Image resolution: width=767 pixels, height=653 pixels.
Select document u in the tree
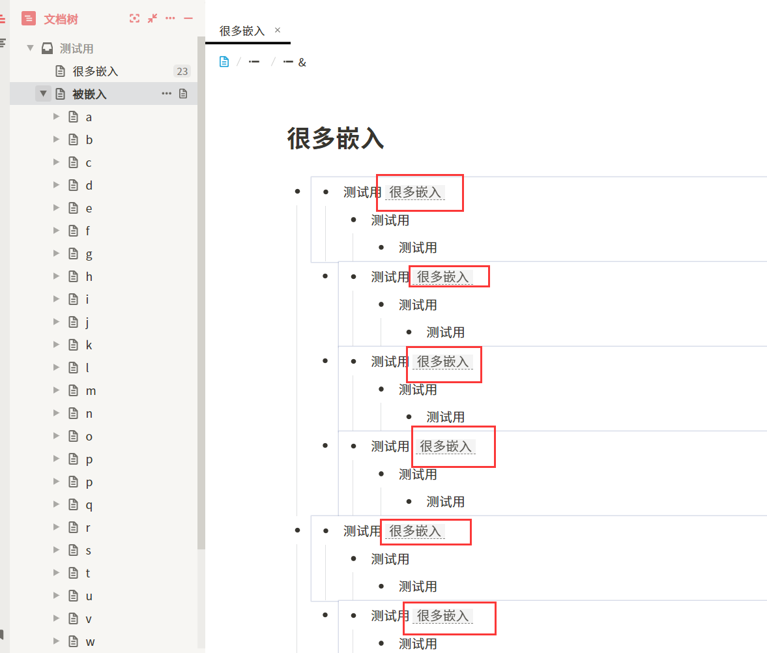click(103, 596)
